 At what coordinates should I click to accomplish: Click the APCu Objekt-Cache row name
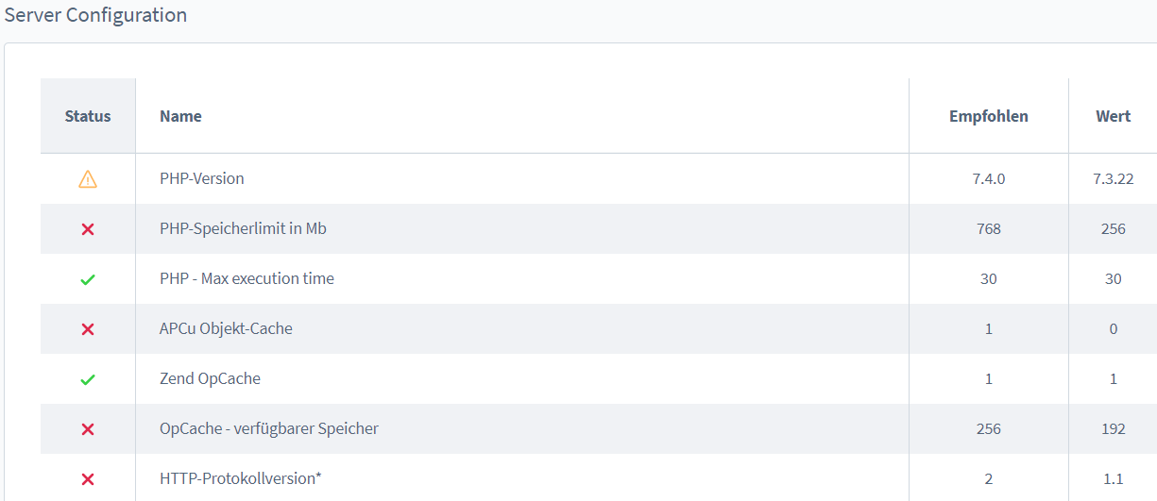coord(226,328)
